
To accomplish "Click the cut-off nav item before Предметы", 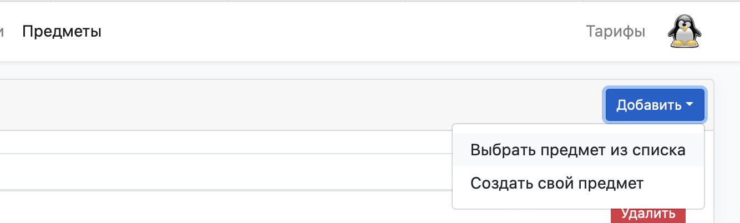I will click(2, 32).
